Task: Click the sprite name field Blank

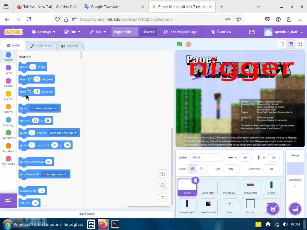Action: [206, 158]
